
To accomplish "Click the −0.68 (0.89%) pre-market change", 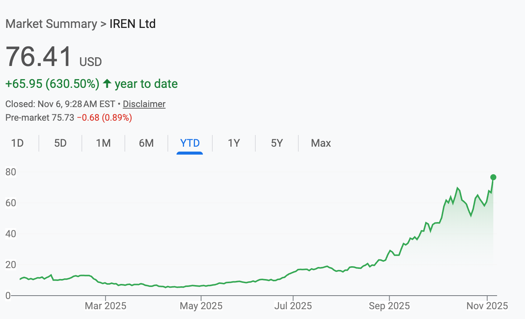I will coord(104,118).
